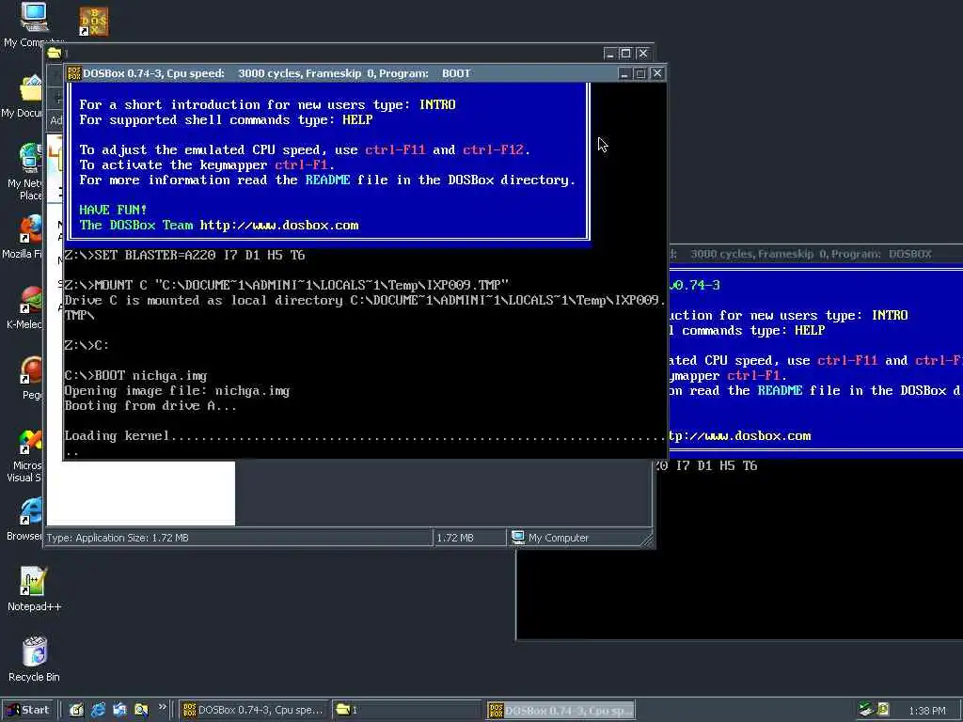Screen dimensions: 963x722
Task: Click 'ctrl-F12' text in the front DOSBox window
Action: (x=493, y=149)
